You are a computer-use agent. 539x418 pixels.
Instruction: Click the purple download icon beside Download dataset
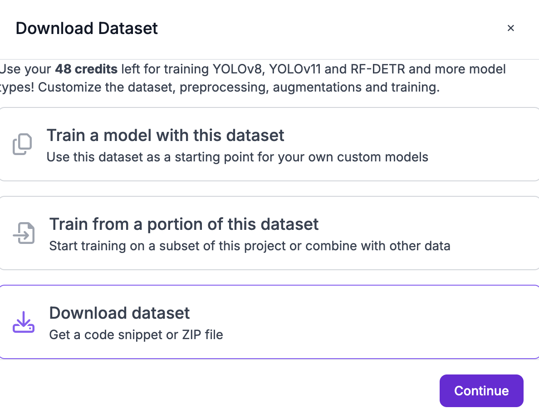pos(24,321)
